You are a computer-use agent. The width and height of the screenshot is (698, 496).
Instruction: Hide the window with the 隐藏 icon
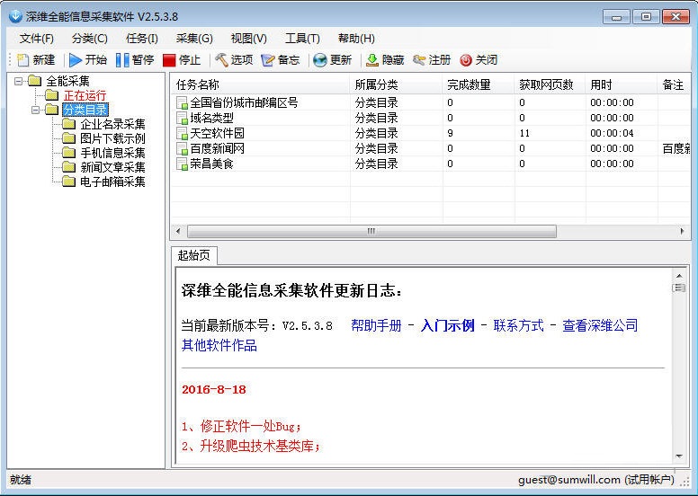pyautogui.click(x=372, y=60)
